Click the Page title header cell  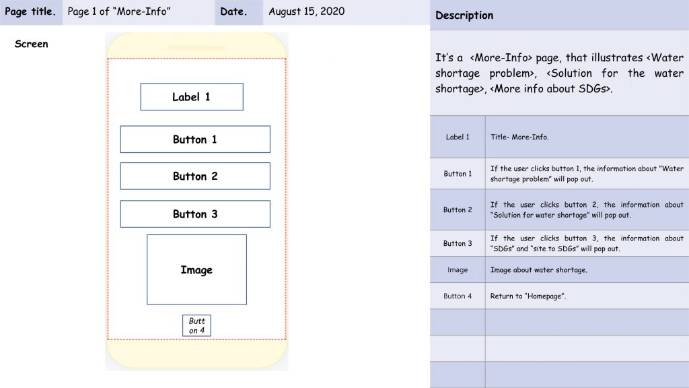click(x=31, y=12)
